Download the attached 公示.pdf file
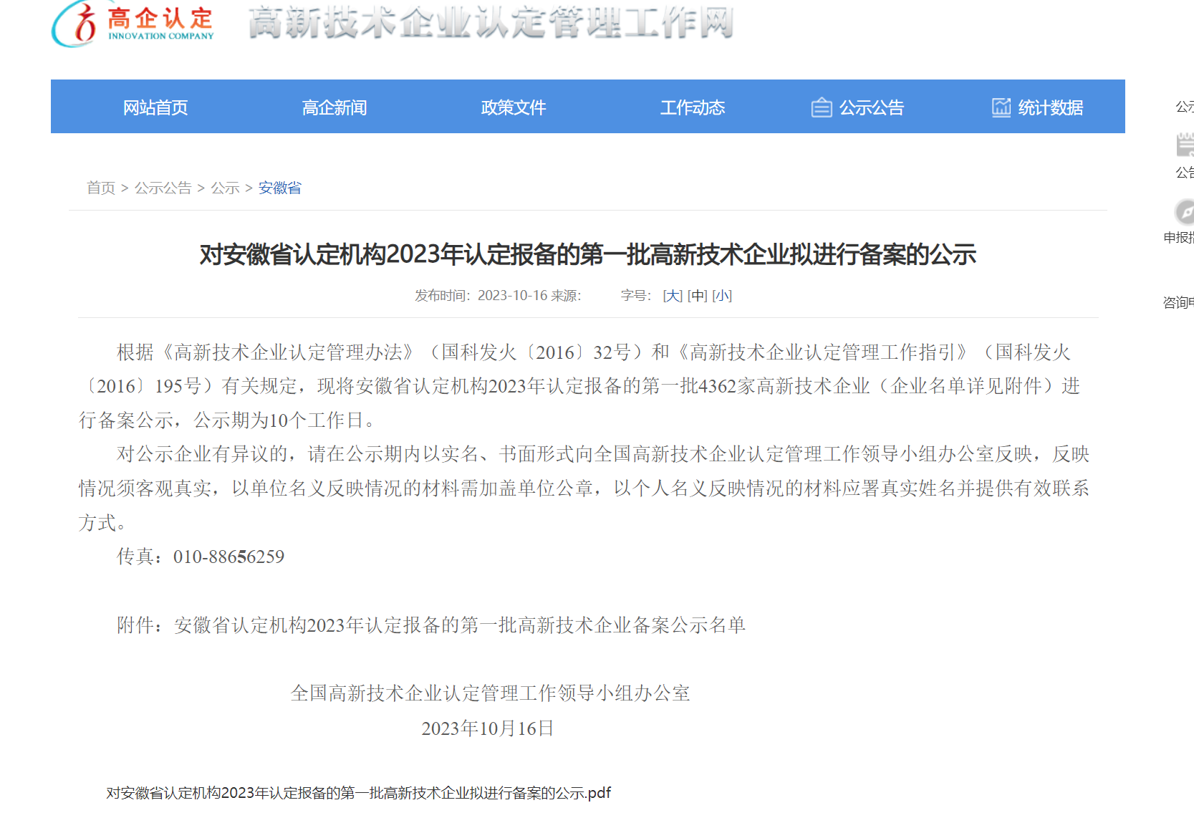This screenshot has height=823, width=1194. (358, 793)
